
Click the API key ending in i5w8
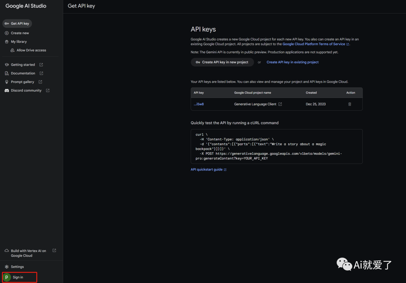pyautogui.click(x=199, y=104)
